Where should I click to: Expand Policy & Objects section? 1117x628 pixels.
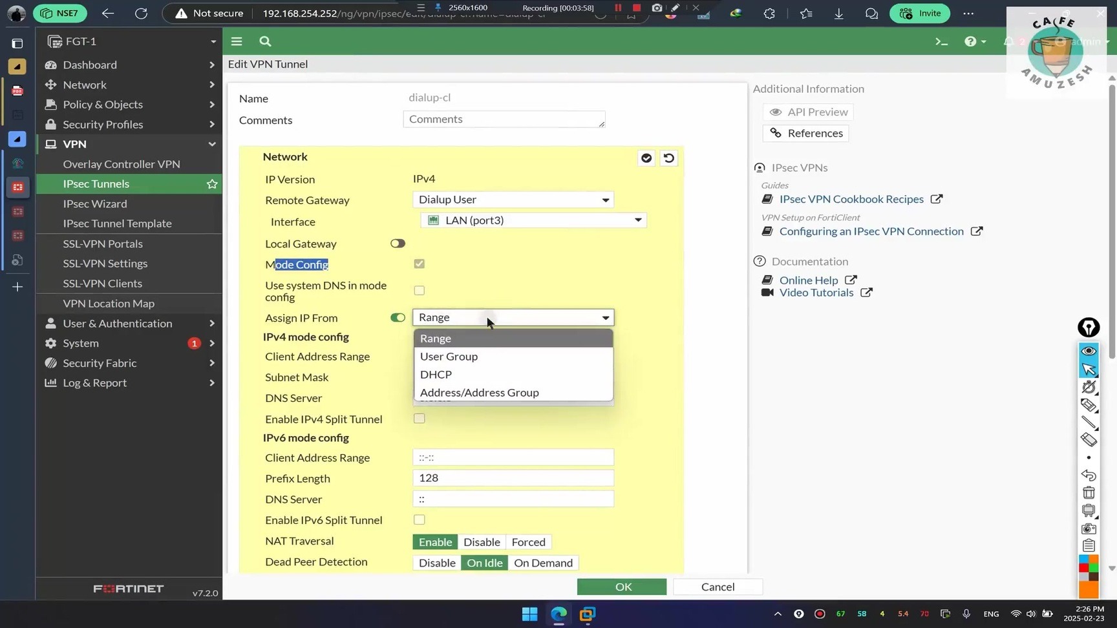tap(129, 105)
